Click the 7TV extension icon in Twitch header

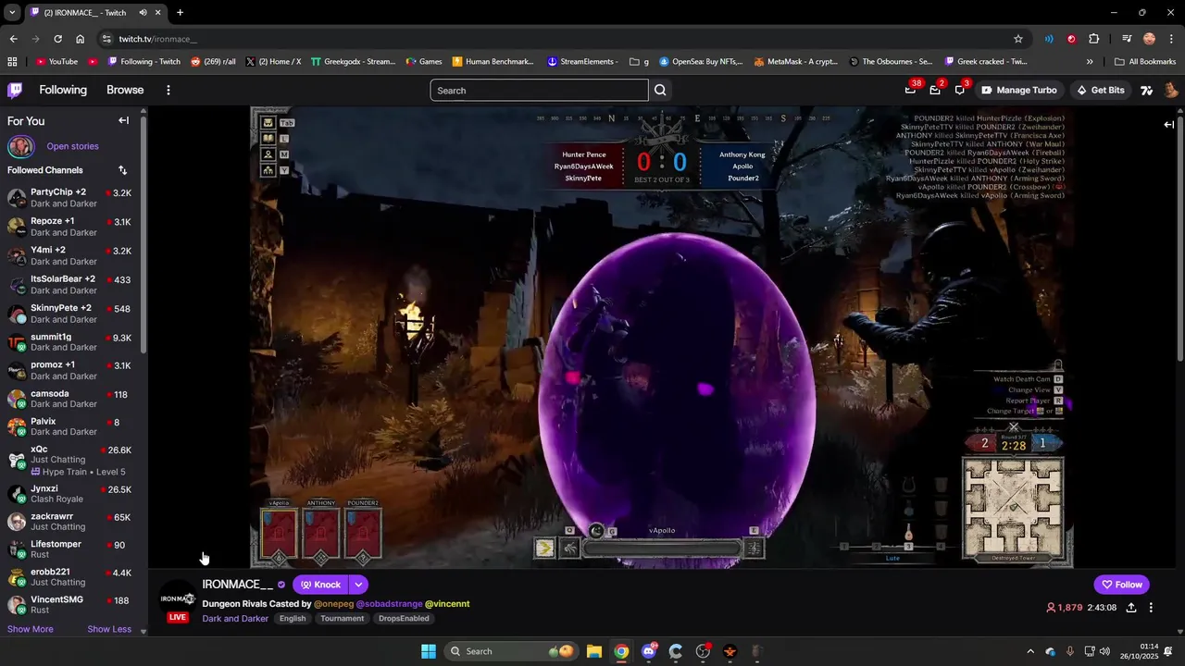click(1147, 90)
